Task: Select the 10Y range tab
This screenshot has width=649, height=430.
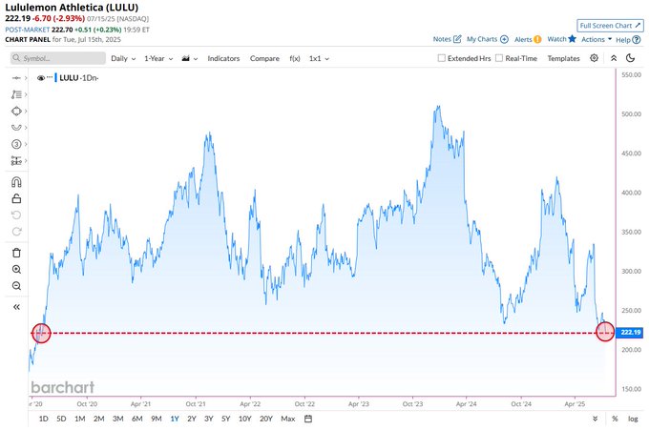Action: (244, 419)
